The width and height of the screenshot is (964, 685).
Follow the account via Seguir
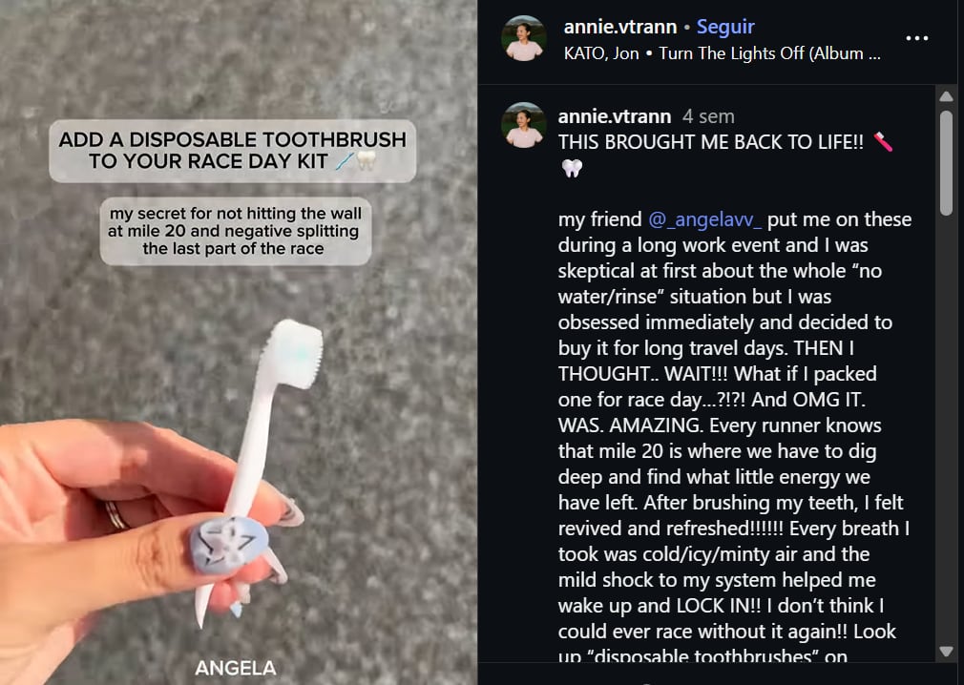[725, 27]
